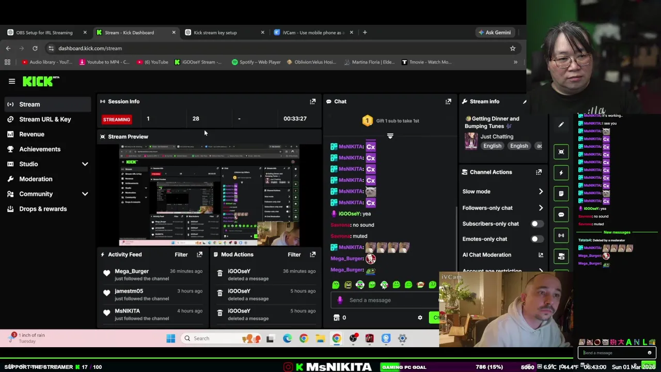Open new browser tab

pos(365,33)
